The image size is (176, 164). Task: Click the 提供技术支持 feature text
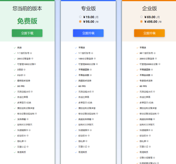[x=24, y=81]
